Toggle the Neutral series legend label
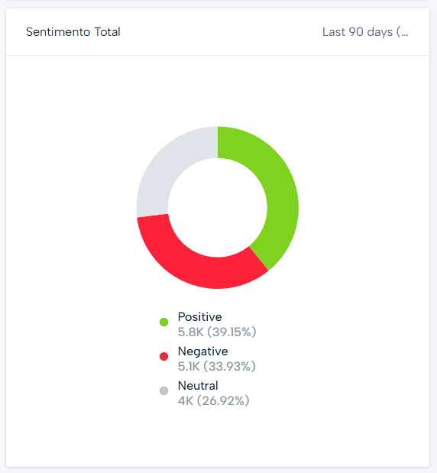The image size is (437, 473). click(198, 386)
